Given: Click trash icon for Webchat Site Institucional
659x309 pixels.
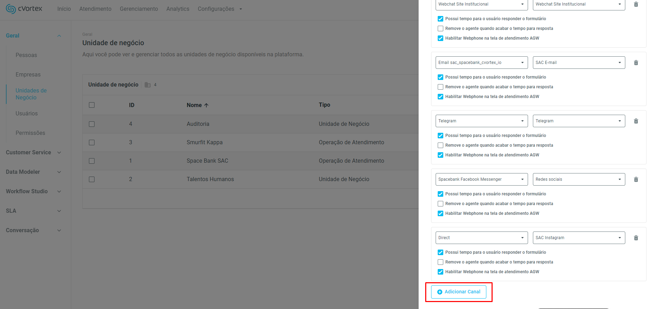Looking at the screenshot, I should pyautogui.click(x=636, y=4).
